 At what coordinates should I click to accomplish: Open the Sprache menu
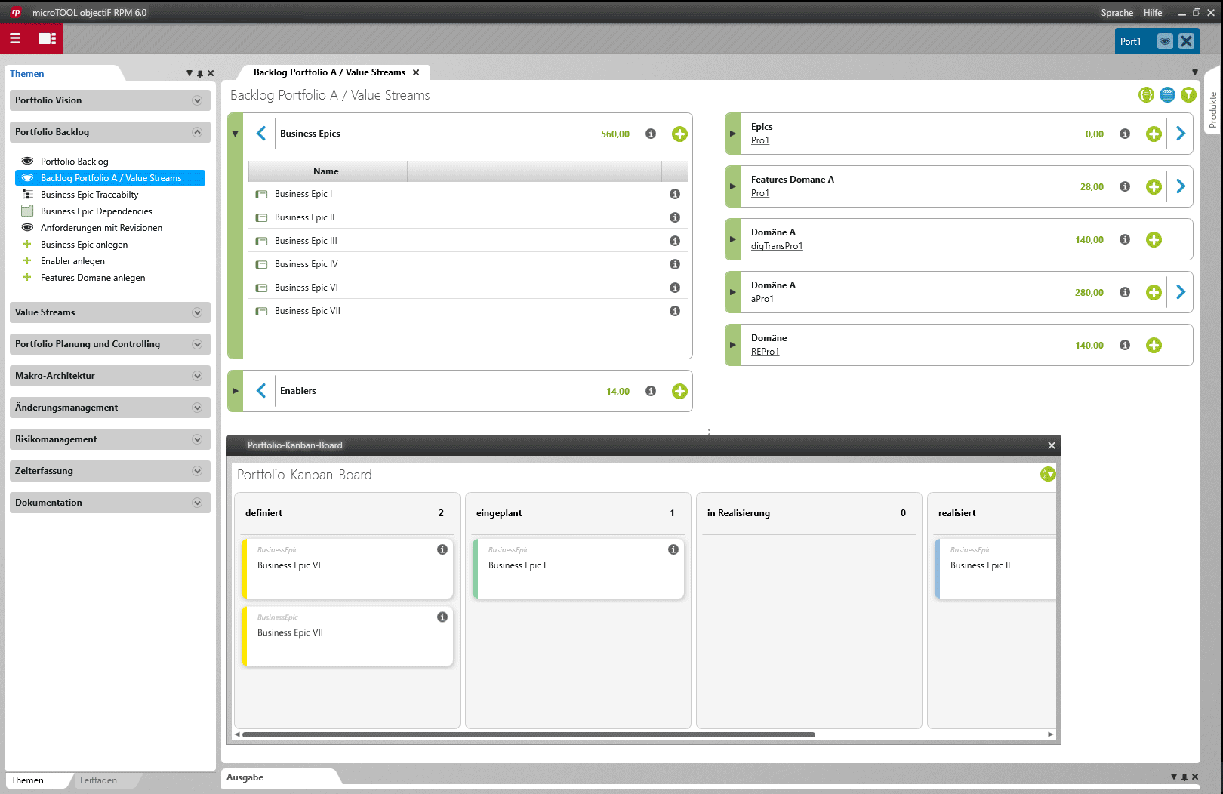coord(1117,13)
